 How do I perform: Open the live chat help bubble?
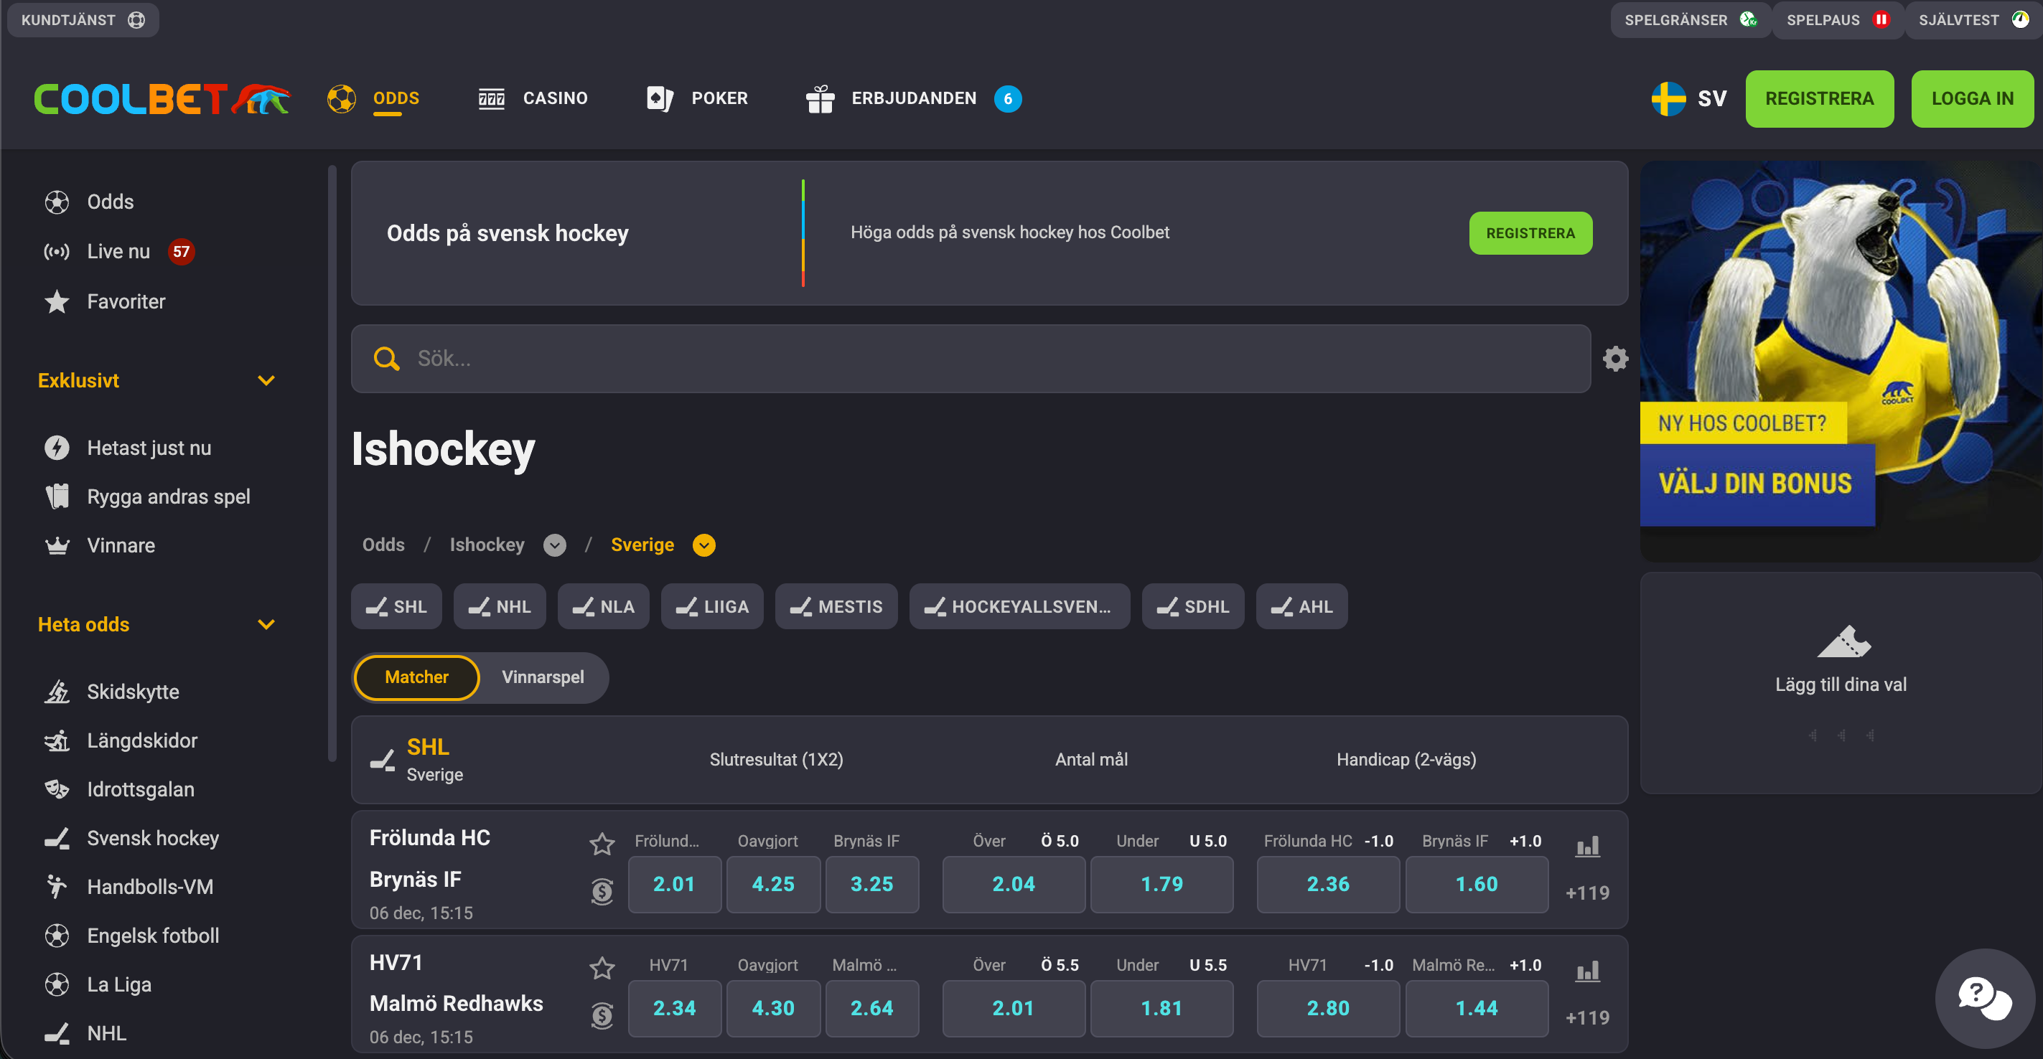click(x=1983, y=997)
